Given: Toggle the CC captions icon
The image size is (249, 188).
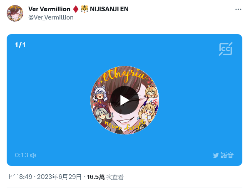Looking at the screenshot, I should (226, 49).
